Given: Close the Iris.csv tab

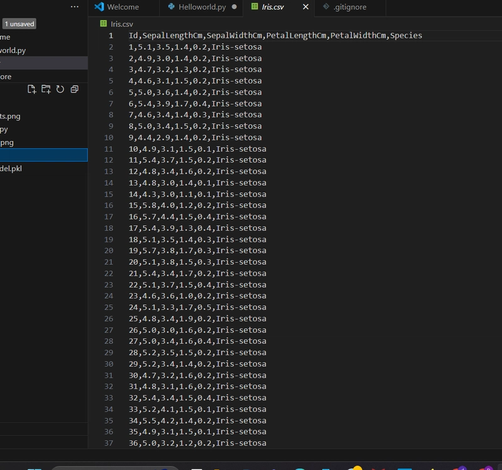Looking at the screenshot, I should (306, 7).
